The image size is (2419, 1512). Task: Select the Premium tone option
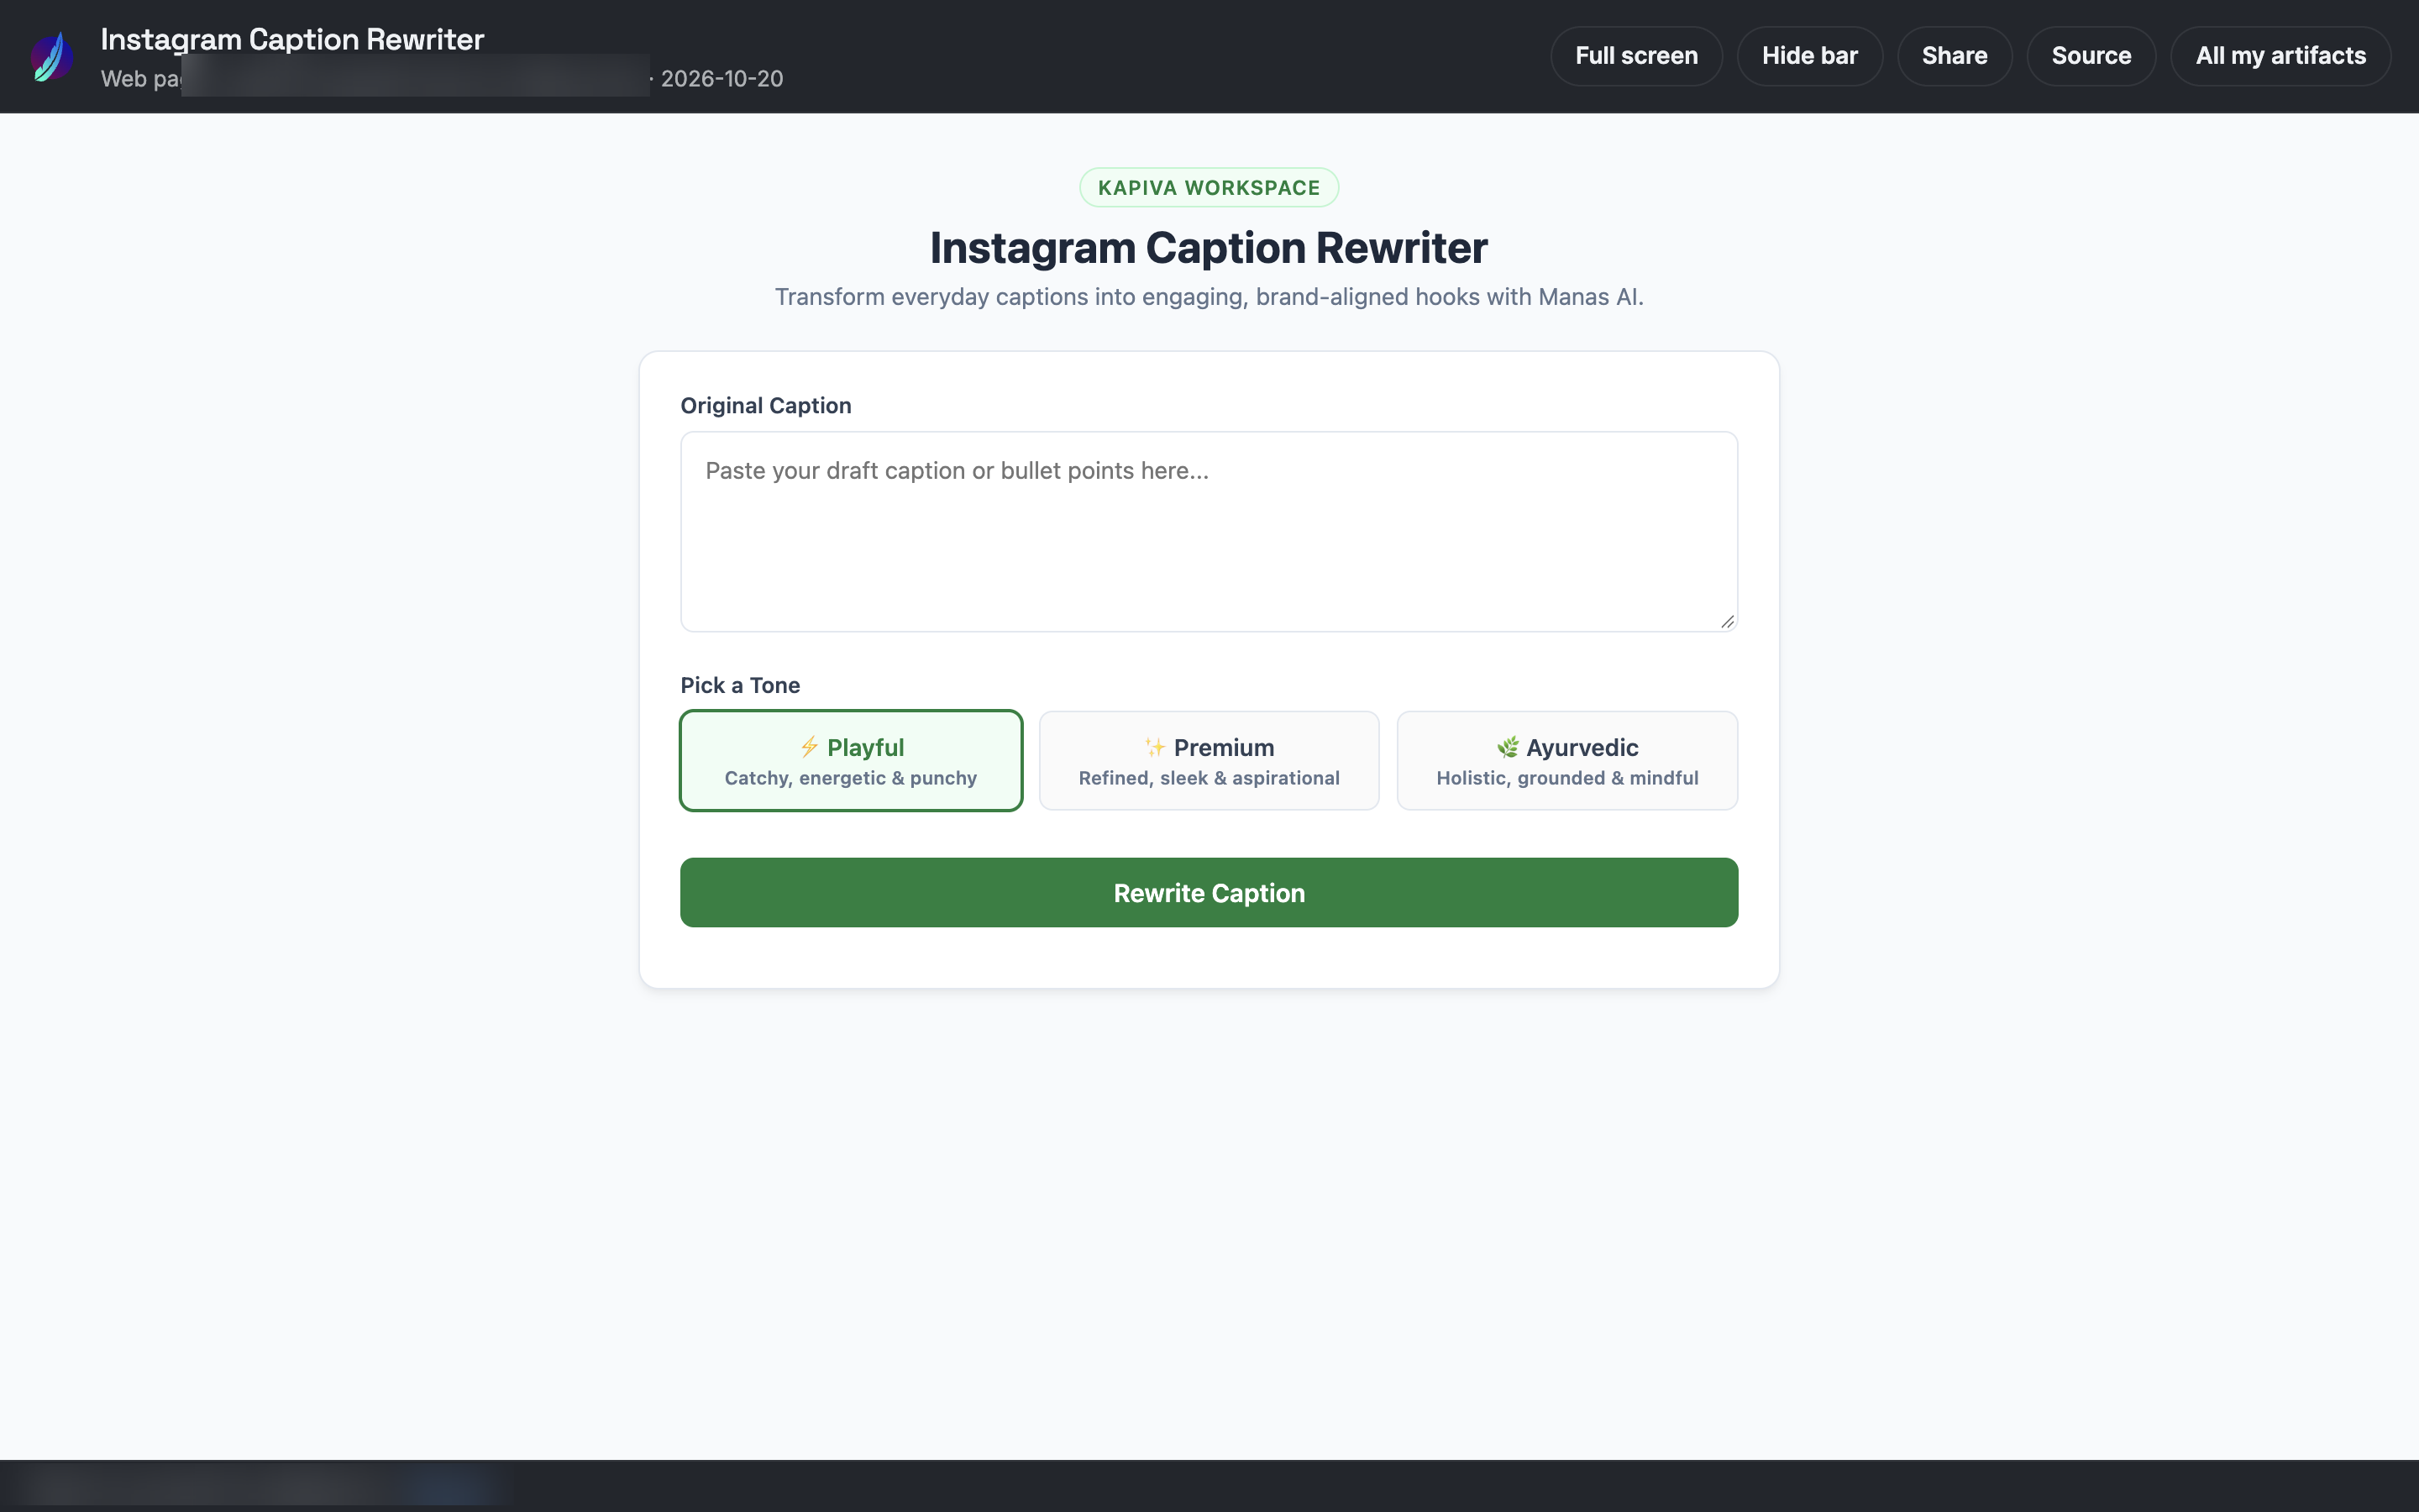point(1209,761)
